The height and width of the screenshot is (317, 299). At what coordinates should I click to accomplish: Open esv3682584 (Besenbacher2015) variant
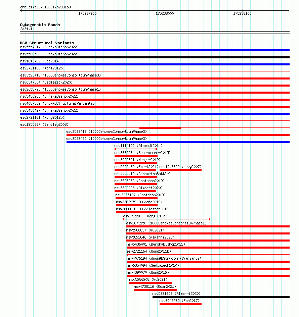point(142,153)
